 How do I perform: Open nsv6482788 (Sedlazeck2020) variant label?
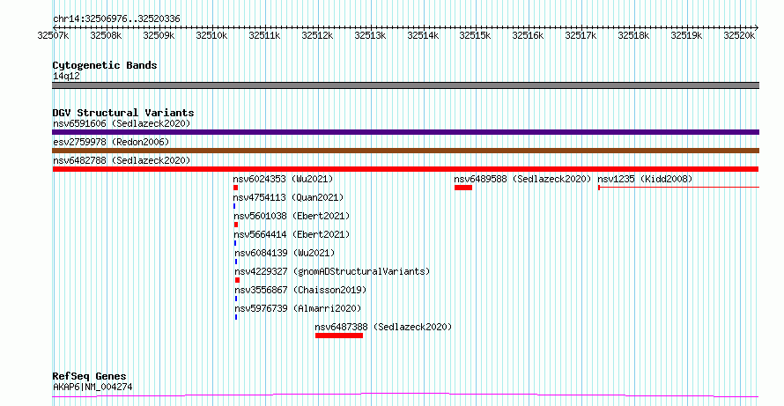(122, 160)
